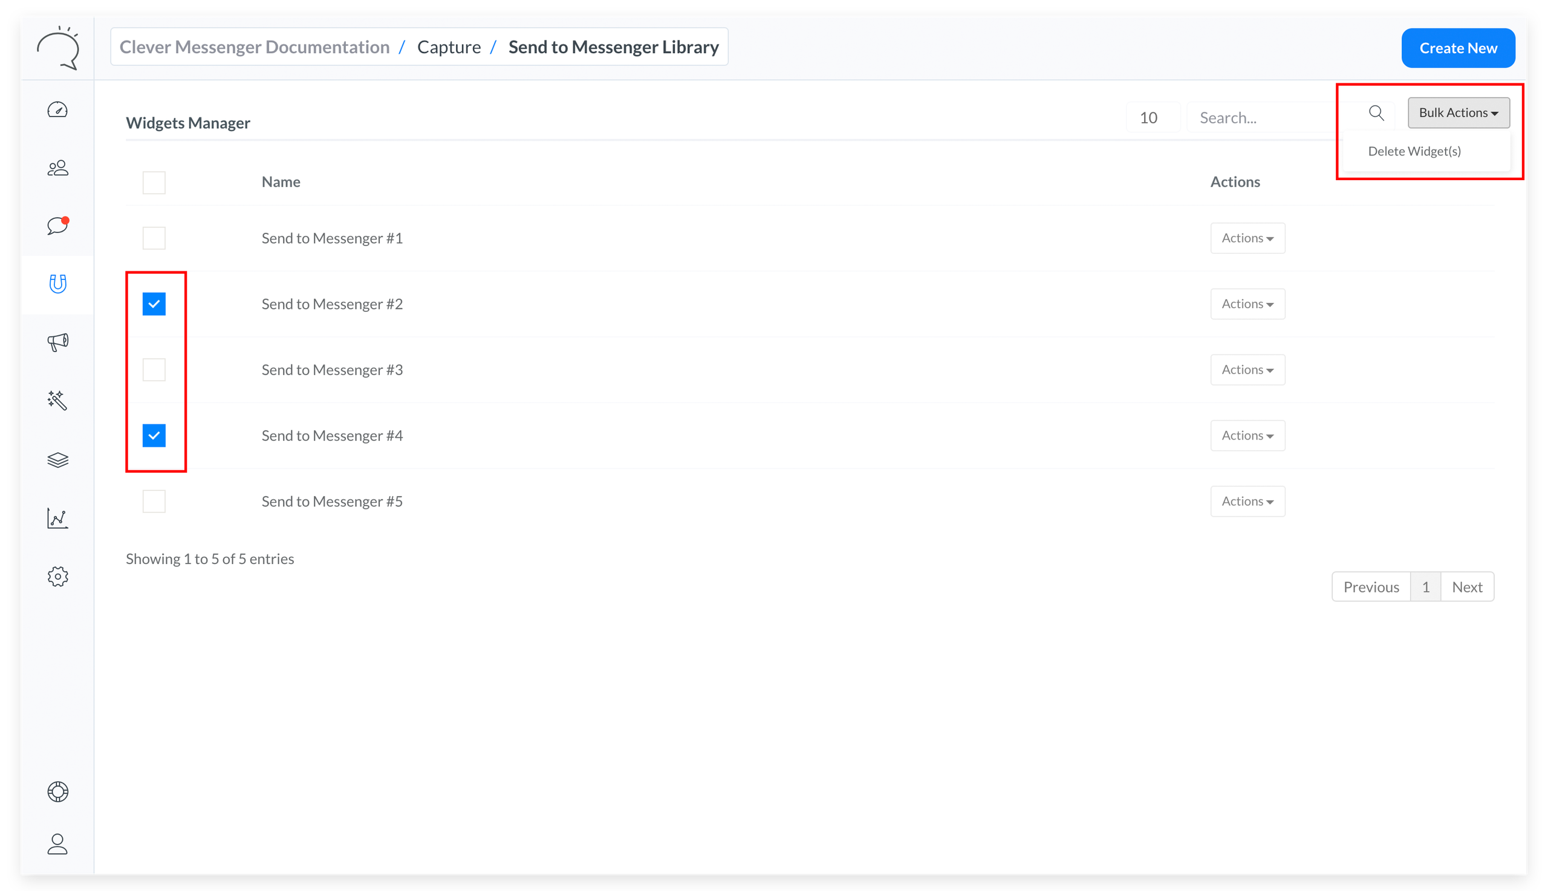Select the Capture magnet icon in sidebar
Image resolution: width=1548 pixels, height=891 pixels.
pos(57,283)
